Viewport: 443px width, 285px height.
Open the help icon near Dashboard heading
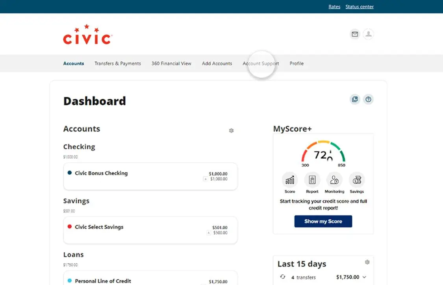click(x=368, y=99)
